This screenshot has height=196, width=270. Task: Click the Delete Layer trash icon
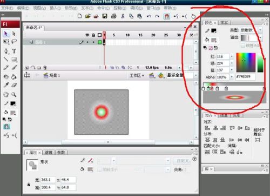45,68
